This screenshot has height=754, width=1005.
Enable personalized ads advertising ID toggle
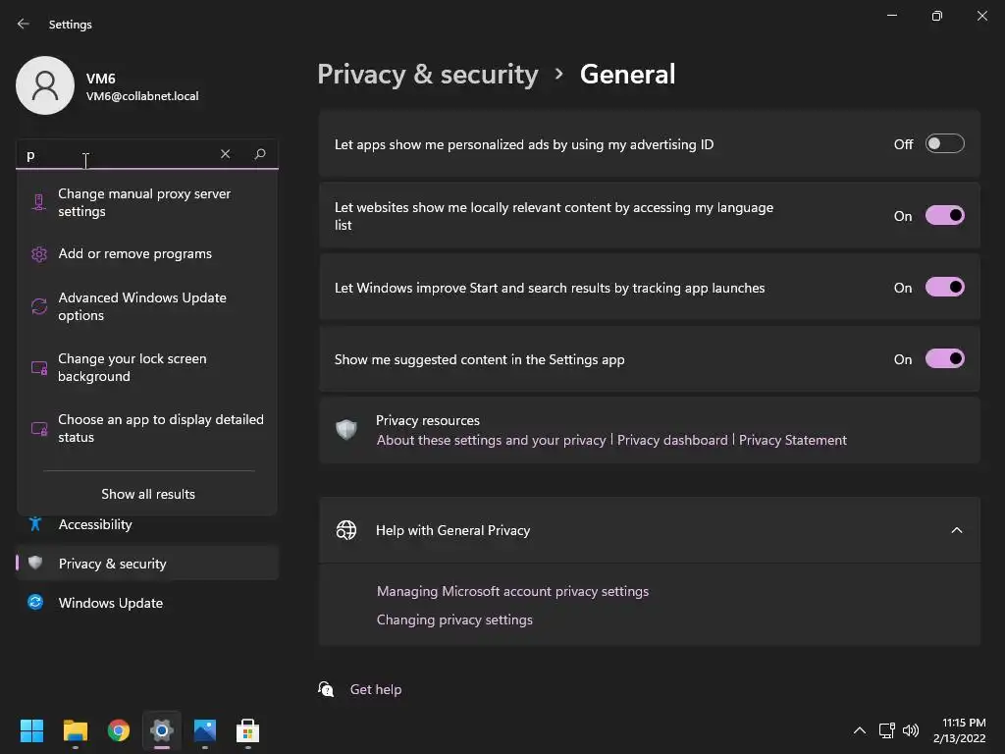point(944,144)
